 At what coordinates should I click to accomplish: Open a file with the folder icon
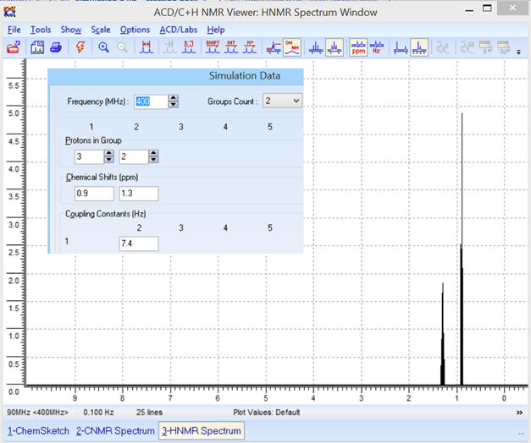14,47
